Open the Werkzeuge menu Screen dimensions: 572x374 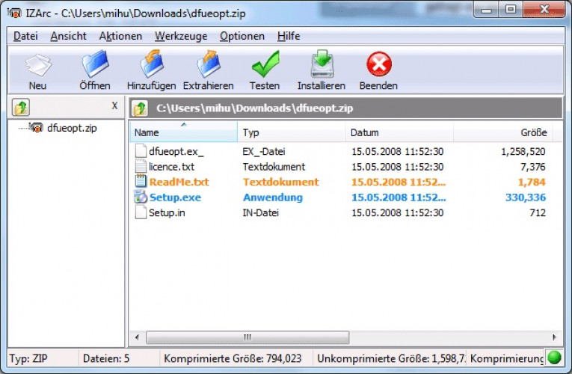(181, 36)
